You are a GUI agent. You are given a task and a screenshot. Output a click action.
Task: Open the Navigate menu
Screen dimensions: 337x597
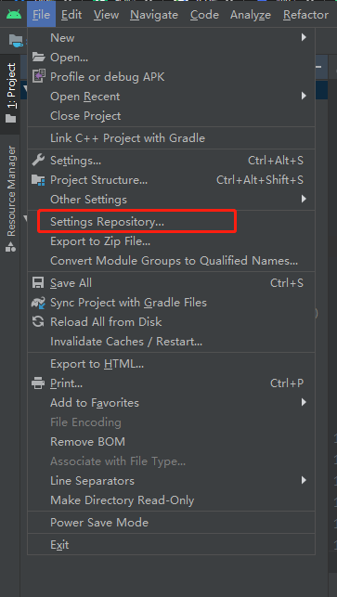point(154,15)
